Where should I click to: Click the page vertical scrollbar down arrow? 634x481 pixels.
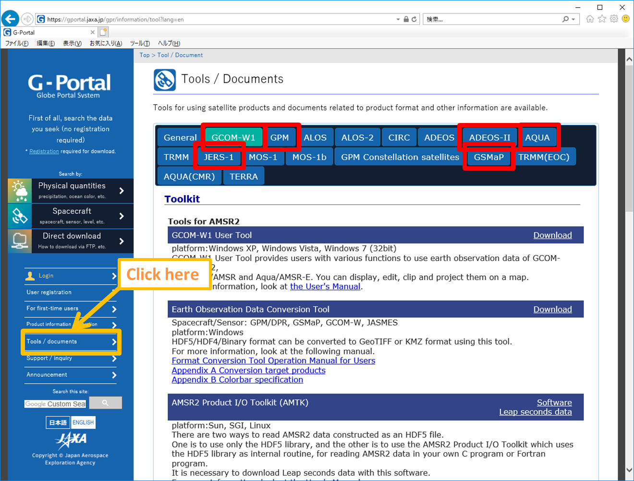point(629,470)
